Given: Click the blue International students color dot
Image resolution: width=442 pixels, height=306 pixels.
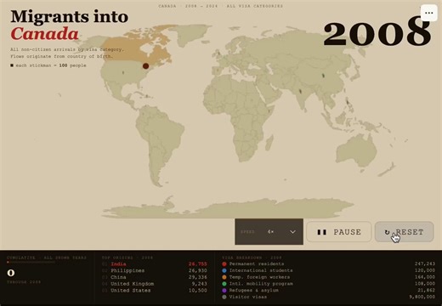Looking at the screenshot, I should (x=224, y=270).
